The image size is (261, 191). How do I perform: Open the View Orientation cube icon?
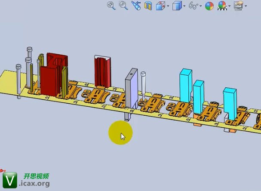[161, 6]
